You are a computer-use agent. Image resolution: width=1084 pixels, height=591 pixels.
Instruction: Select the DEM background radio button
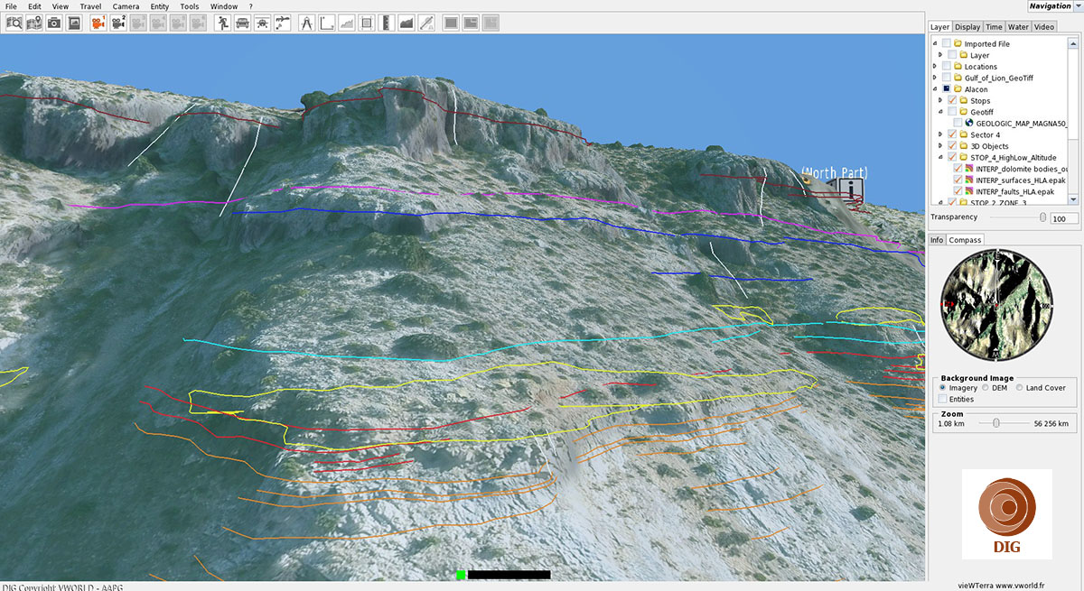click(986, 388)
